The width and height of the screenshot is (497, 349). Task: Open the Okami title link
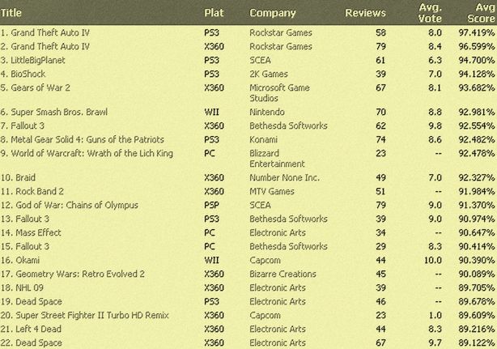pos(28,260)
